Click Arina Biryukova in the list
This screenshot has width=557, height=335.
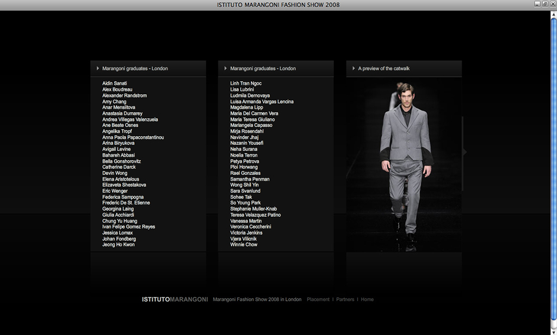pyautogui.click(x=118, y=143)
